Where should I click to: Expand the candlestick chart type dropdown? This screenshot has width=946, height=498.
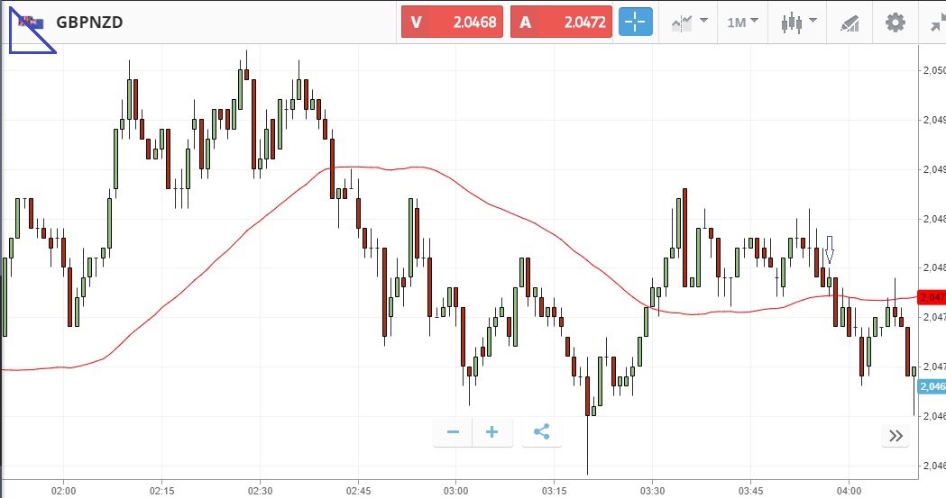pos(798,23)
